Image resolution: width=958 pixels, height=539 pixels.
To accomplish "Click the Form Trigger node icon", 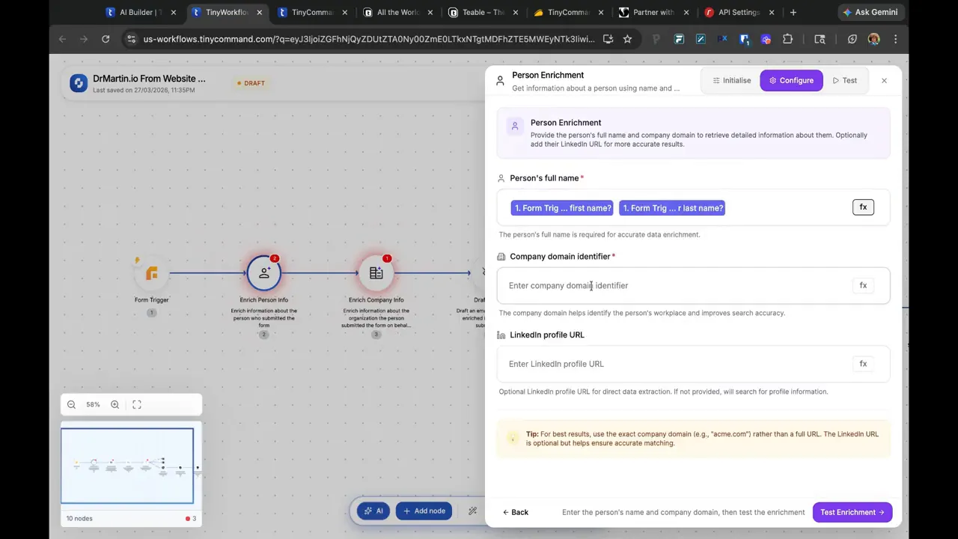I will 151,273.
